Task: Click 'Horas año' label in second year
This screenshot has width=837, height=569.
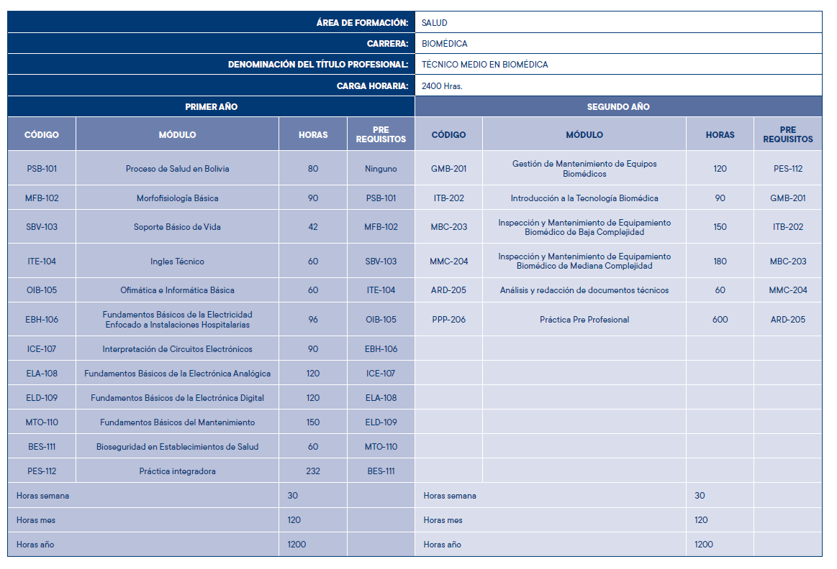Action: (442, 545)
